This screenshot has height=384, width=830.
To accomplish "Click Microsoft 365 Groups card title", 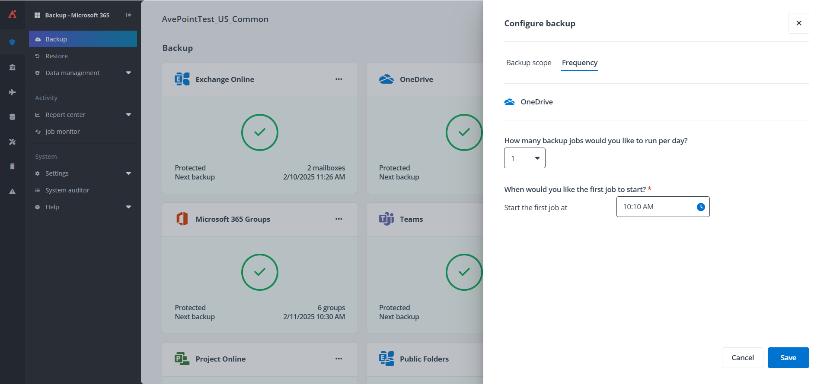I will click(x=233, y=219).
